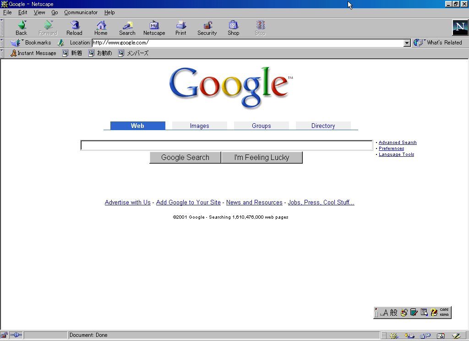Viewport: 469px width, 341px height.
Task: Click the component bar grip handle
Action: click(384, 335)
